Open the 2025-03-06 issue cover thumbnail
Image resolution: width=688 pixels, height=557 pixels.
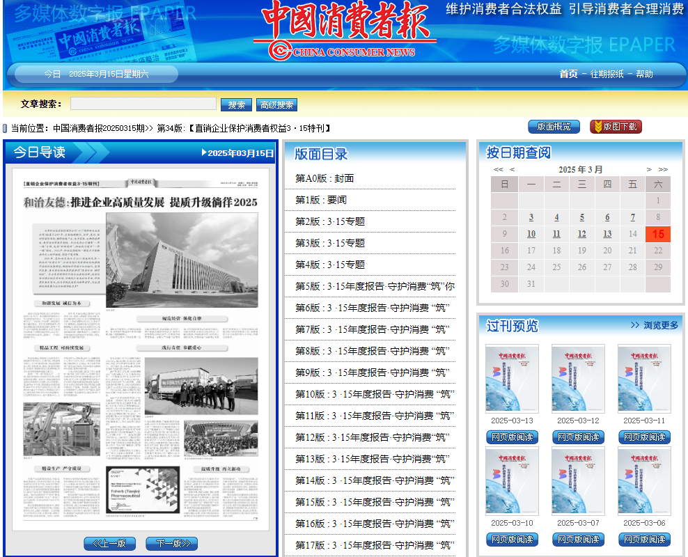coord(645,482)
